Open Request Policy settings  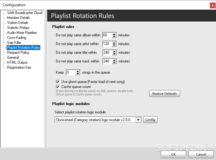(x=18, y=53)
